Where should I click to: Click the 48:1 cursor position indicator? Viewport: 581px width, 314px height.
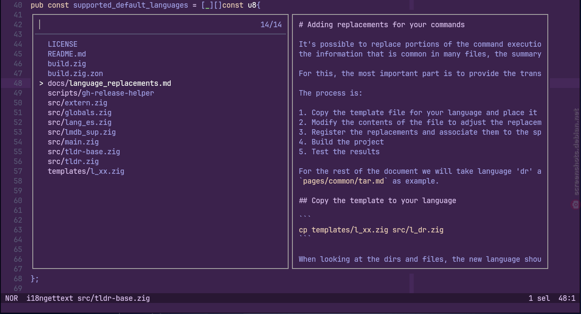[x=567, y=298]
